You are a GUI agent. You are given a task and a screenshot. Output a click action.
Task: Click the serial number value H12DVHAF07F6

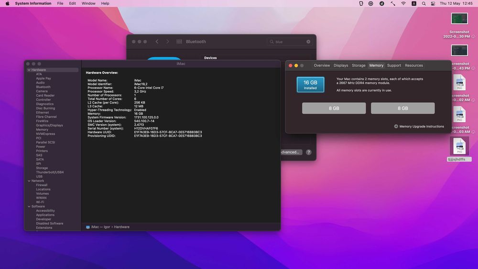coord(146,128)
